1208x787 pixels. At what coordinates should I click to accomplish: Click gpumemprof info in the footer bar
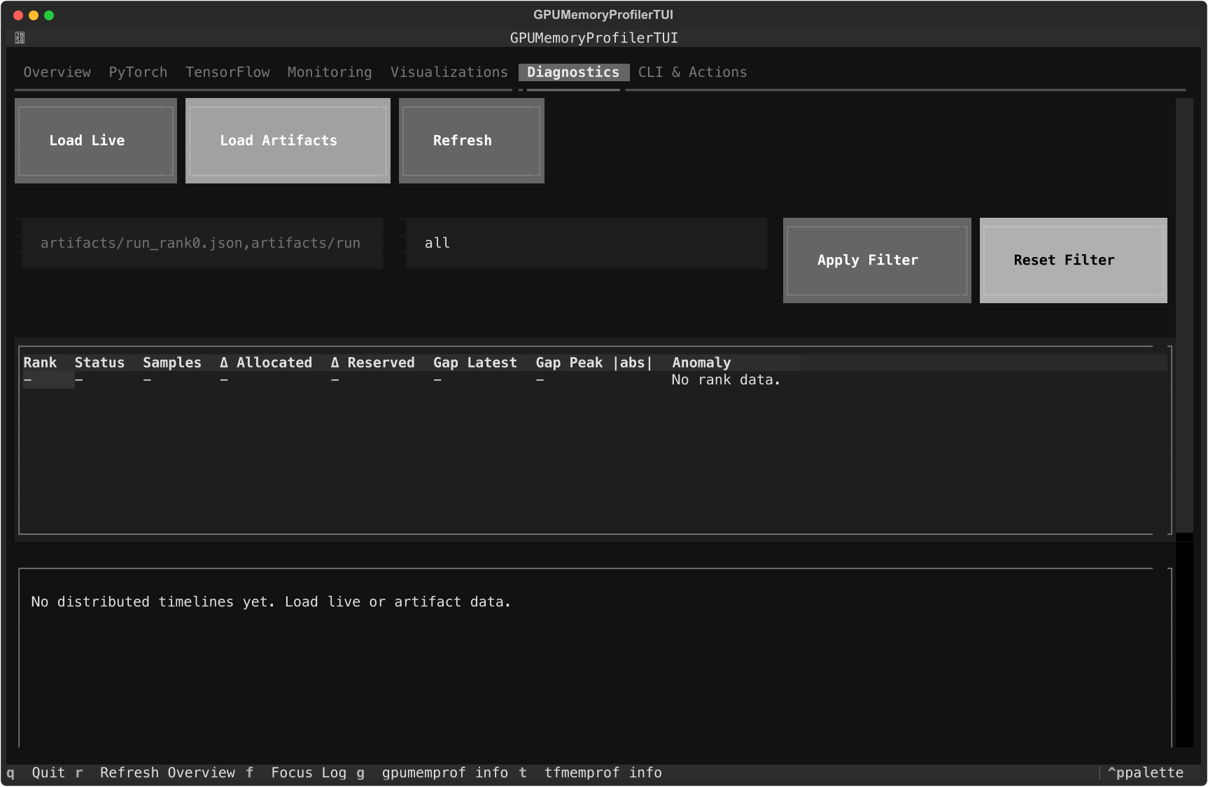click(x=445, y=772)
